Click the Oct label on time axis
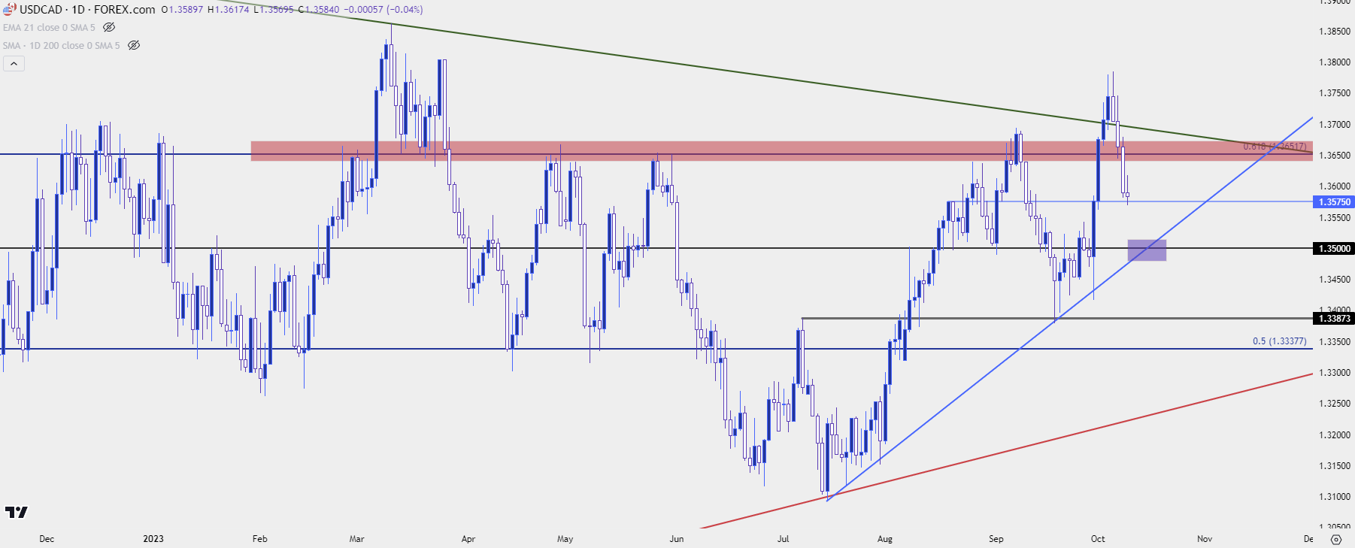 tap(1098, 539)
